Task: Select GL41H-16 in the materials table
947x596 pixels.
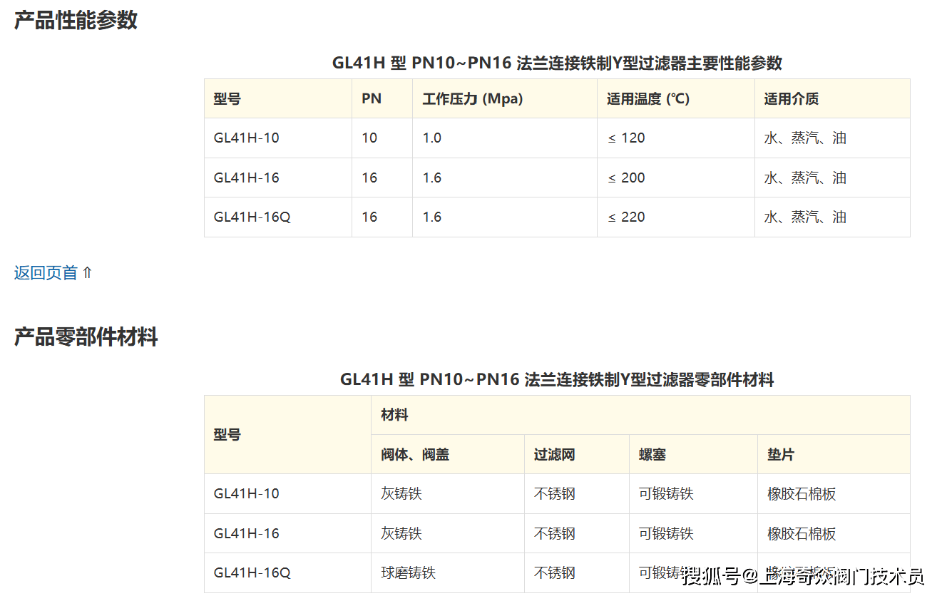Action: pyautogui.click(x=247, y=533)
